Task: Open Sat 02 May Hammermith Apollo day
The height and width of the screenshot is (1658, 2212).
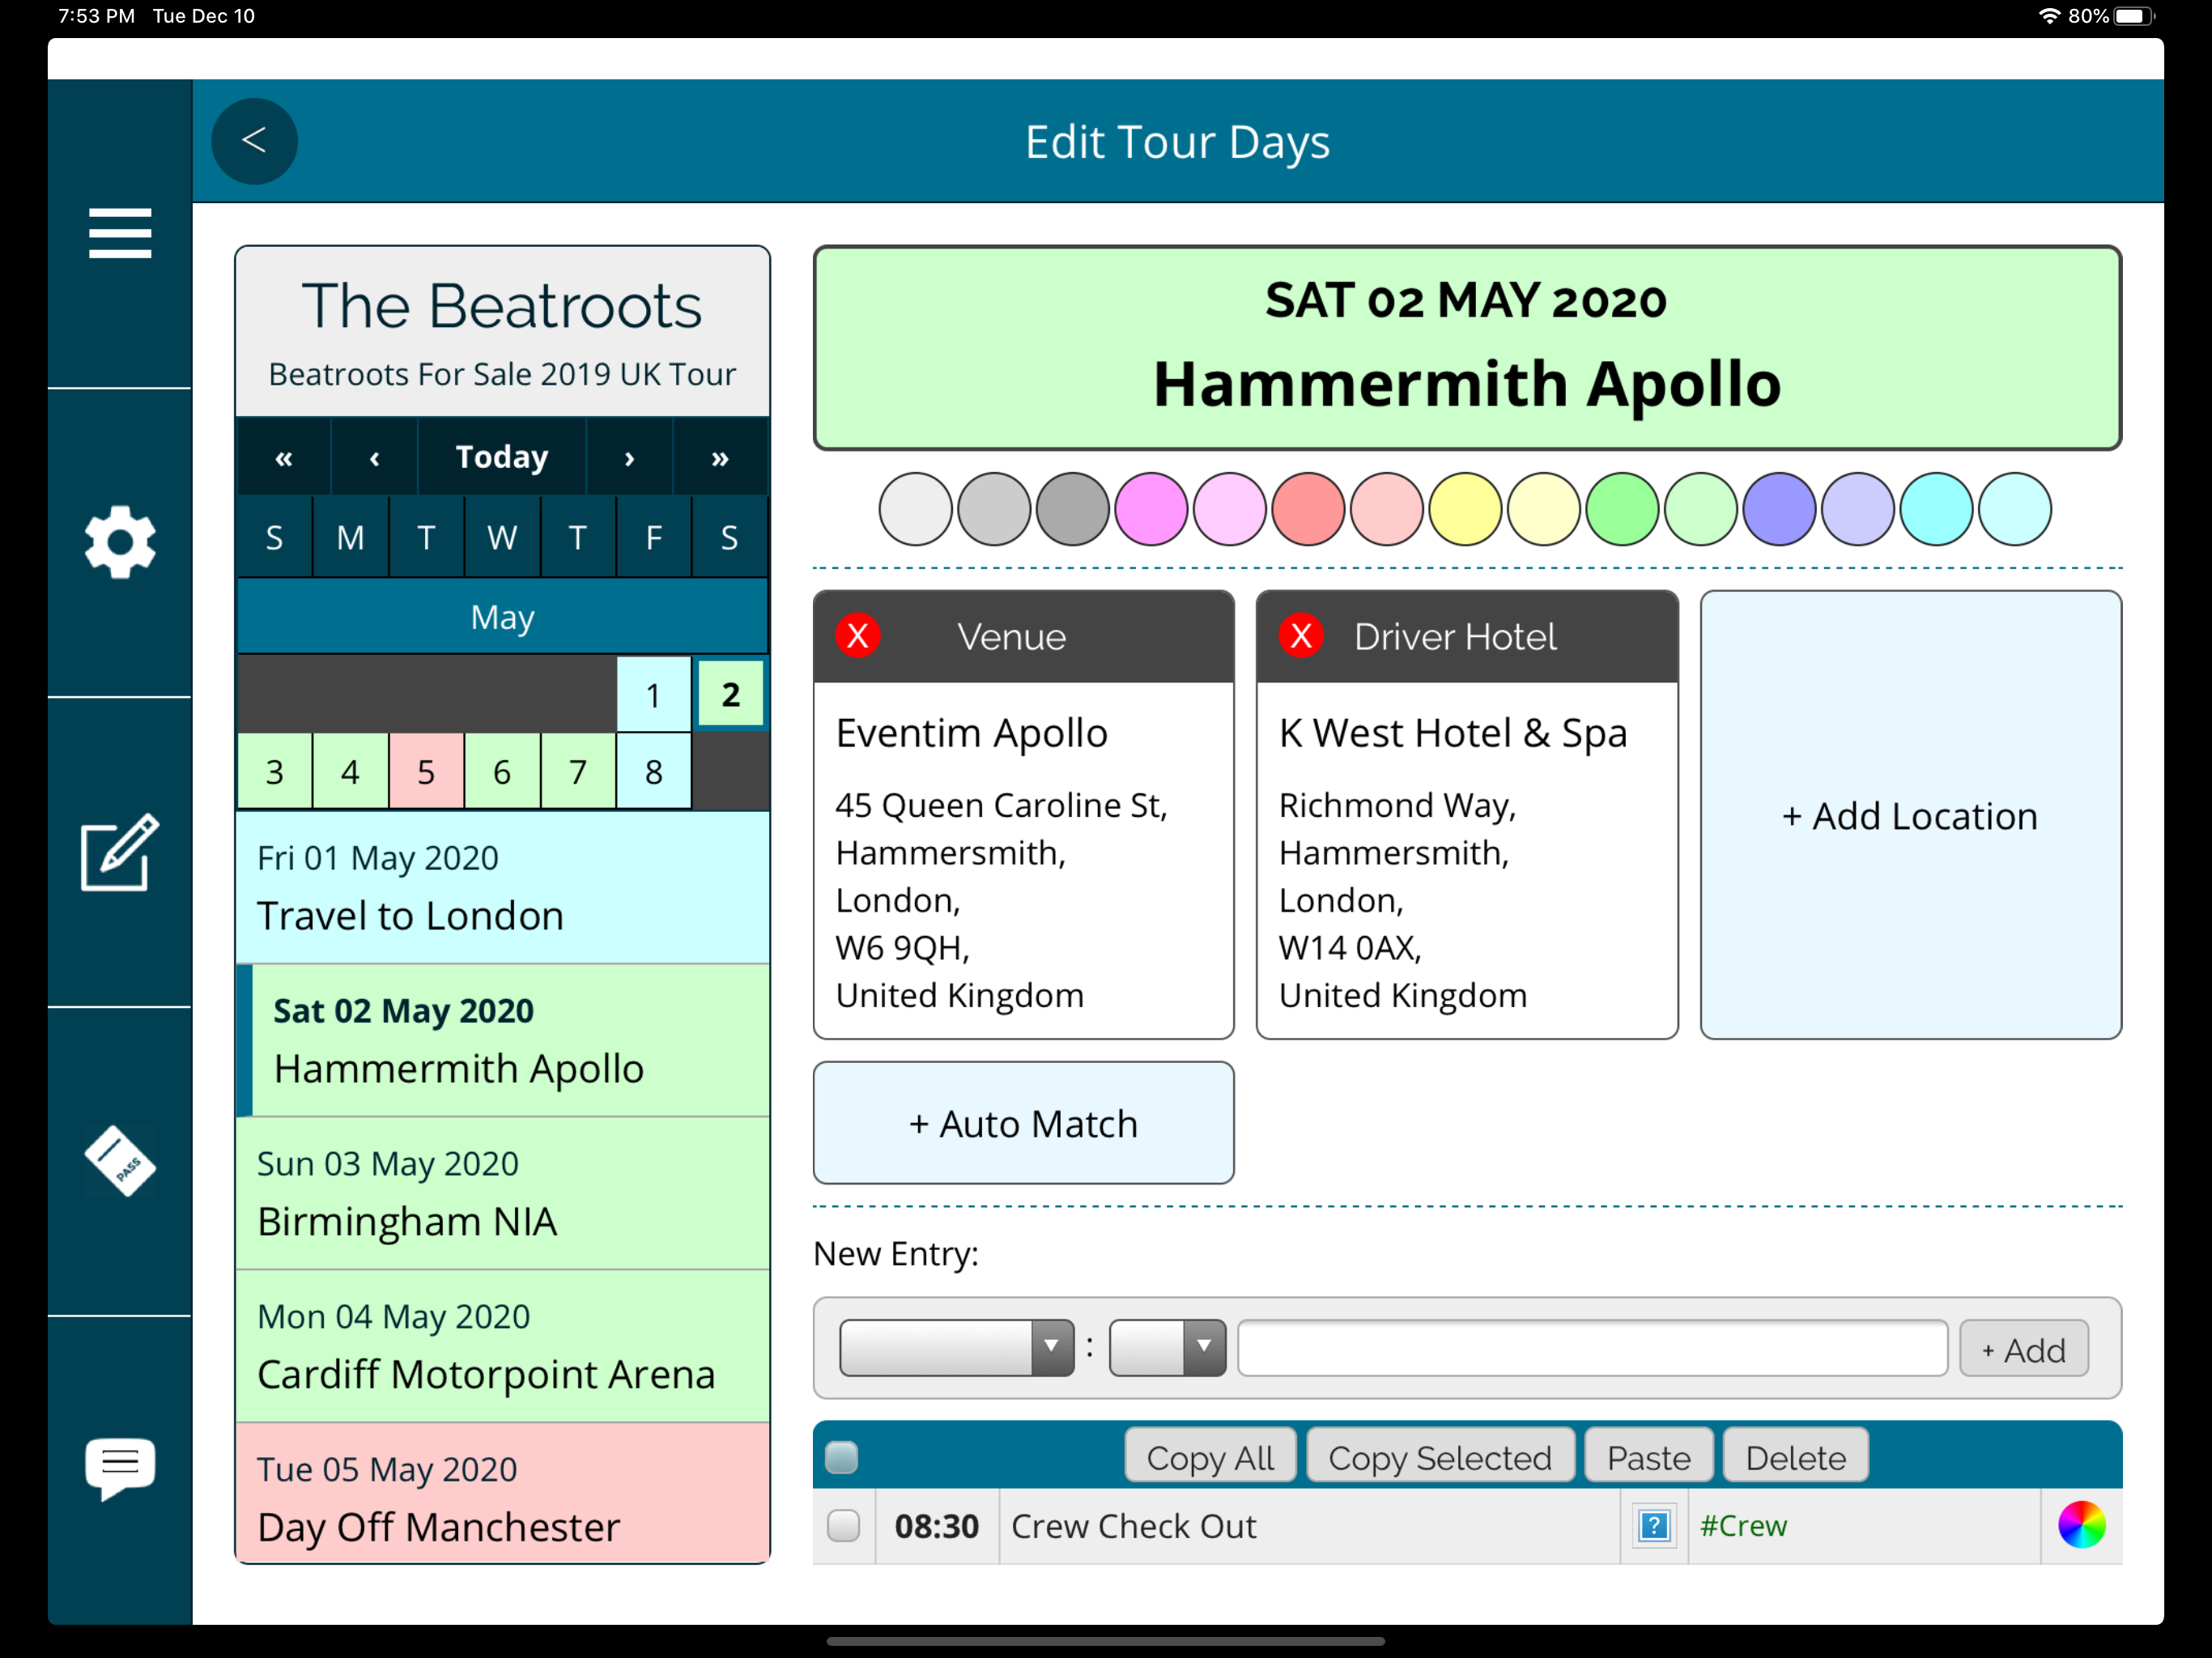Action: 502,1040
